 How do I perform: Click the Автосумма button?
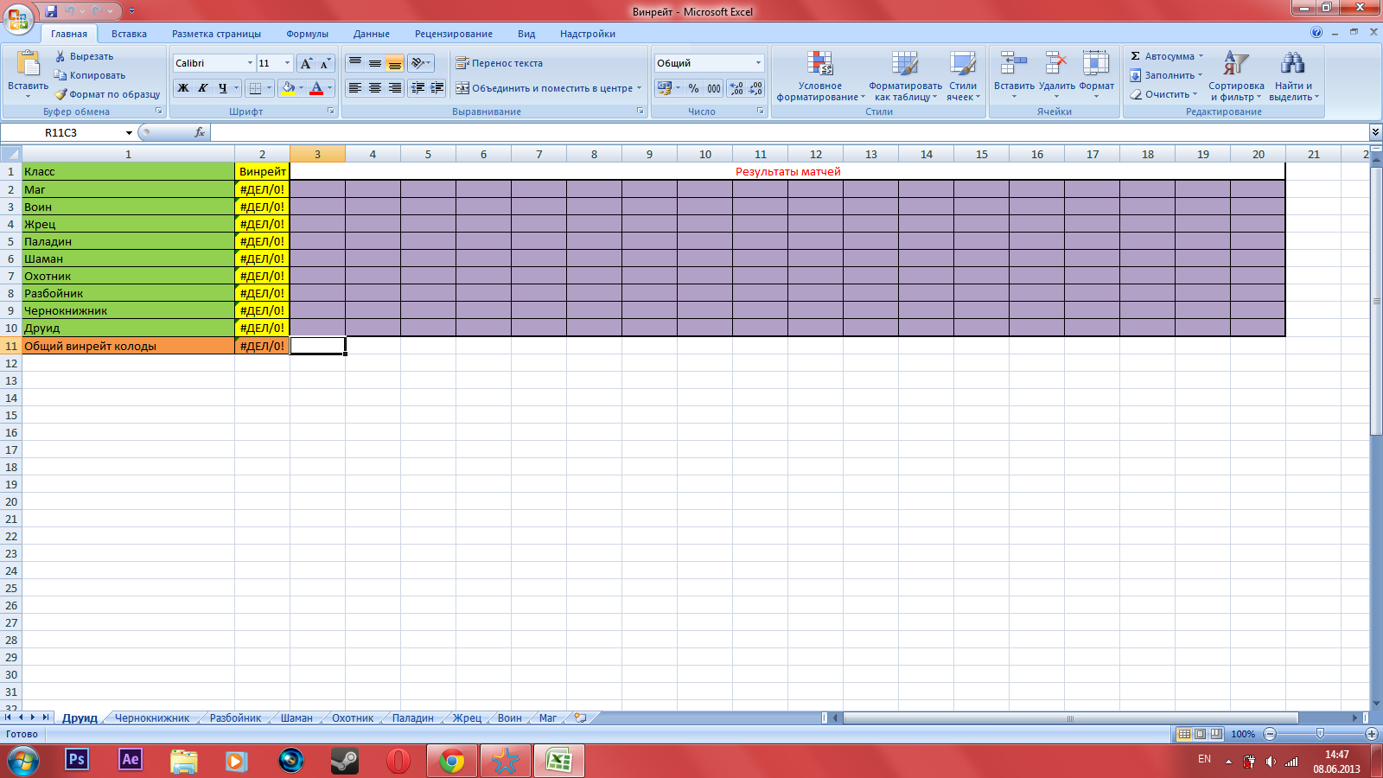click(x=1166, y=56)
